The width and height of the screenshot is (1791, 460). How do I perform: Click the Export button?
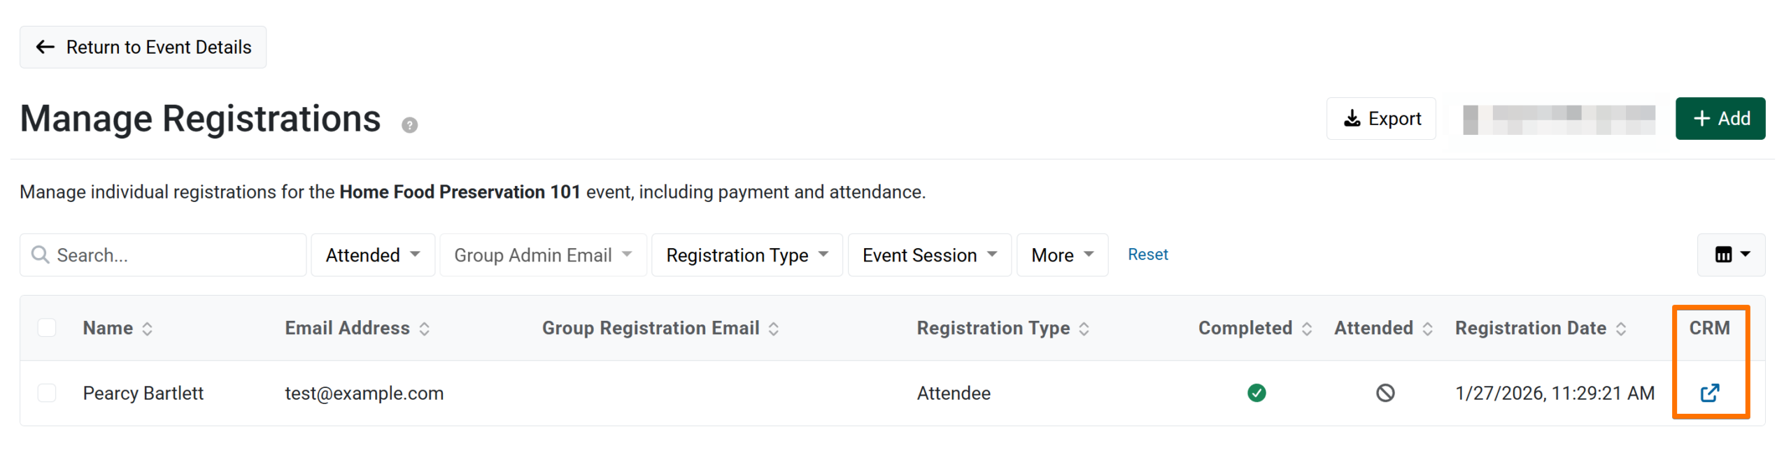pos(1381,119)
